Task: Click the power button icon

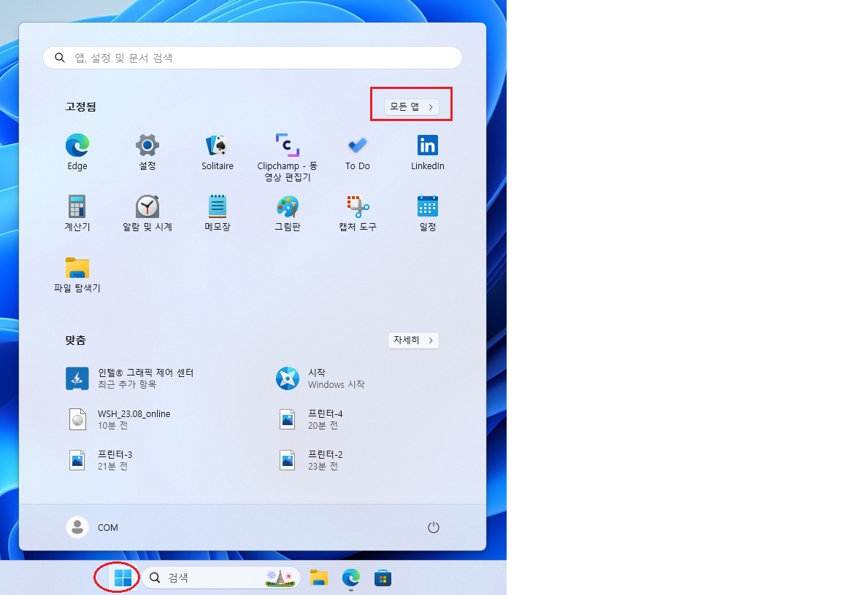Action: point(434,527)
